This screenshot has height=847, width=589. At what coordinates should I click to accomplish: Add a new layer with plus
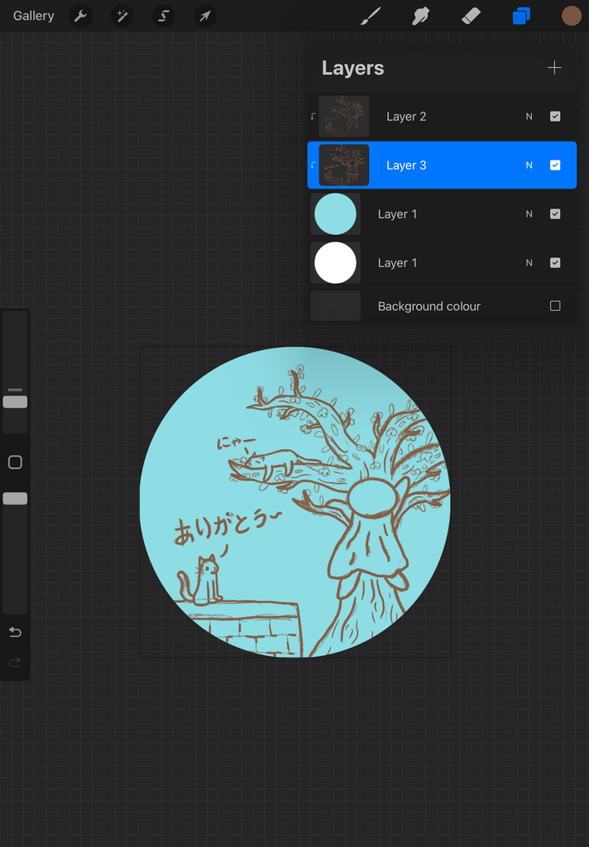[554, 68]
